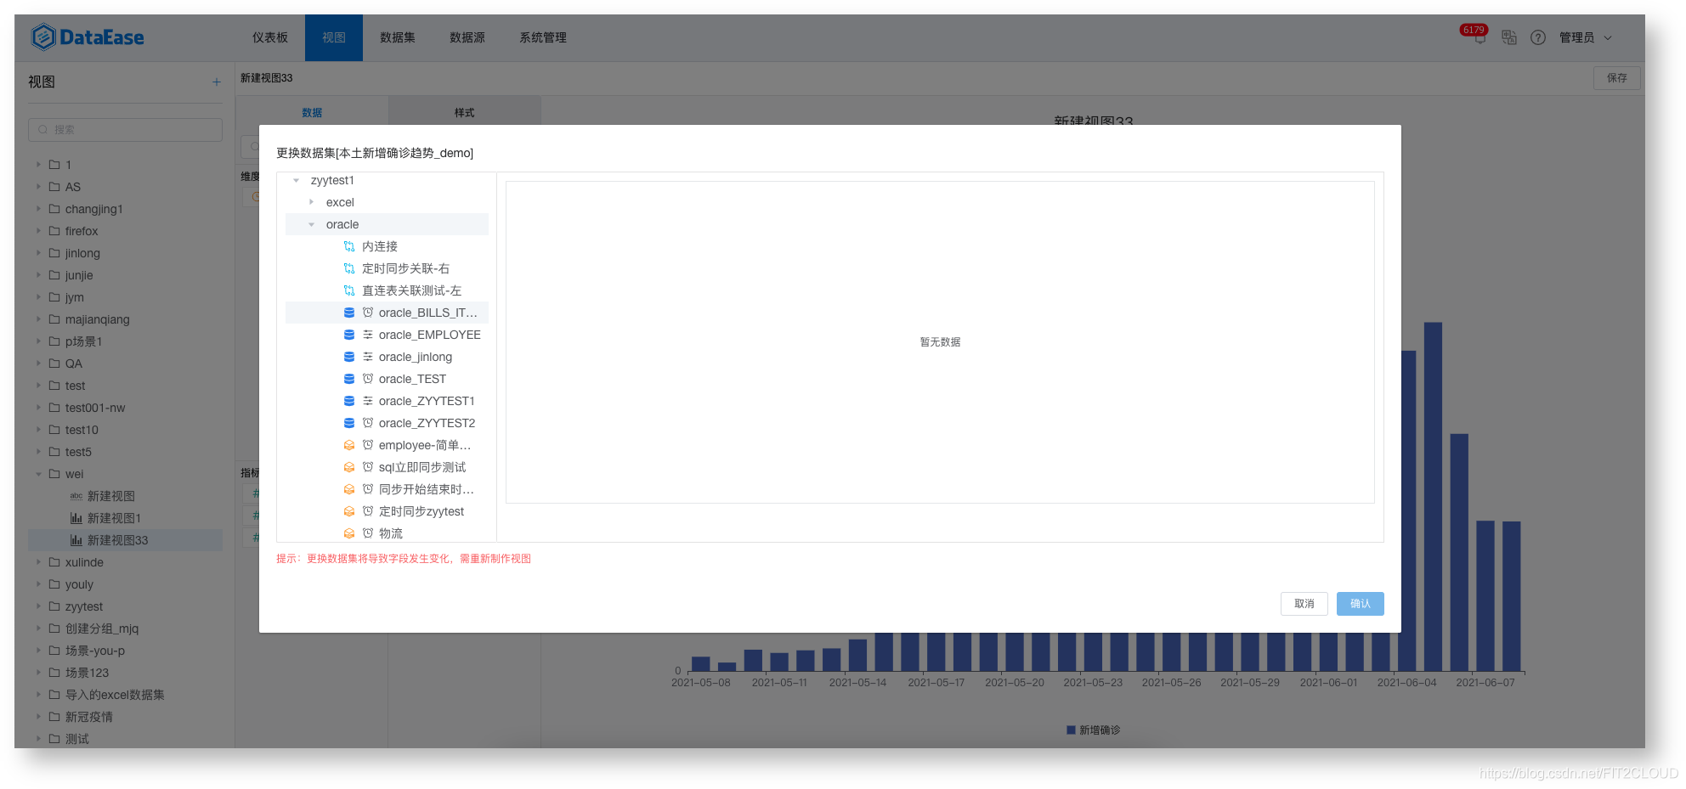Viewport: 1686px width, 789px height.
Task: Click the orange SQL icon of sql立即同步测试
Action: (349, 467)
